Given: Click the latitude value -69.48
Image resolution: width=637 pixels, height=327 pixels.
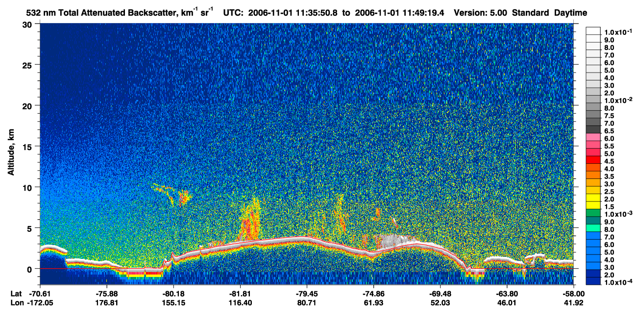Looking at the screenshot, I should [440, 294].
